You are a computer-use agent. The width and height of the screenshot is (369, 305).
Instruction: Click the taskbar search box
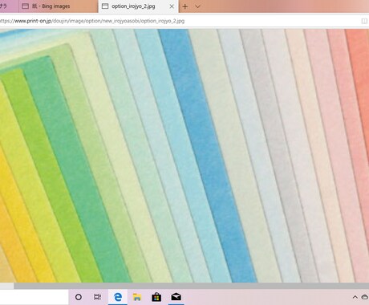tap(34, 297)
